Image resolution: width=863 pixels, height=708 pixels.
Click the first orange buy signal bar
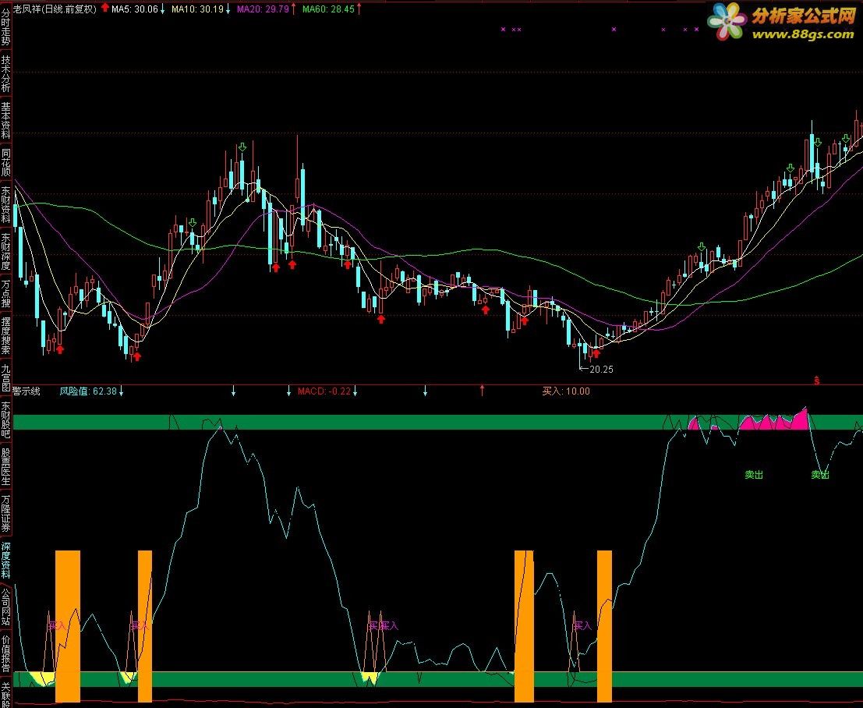point(68,626)
